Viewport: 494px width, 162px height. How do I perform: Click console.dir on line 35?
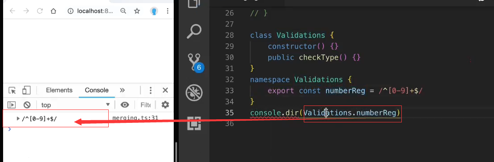[274, 113]
